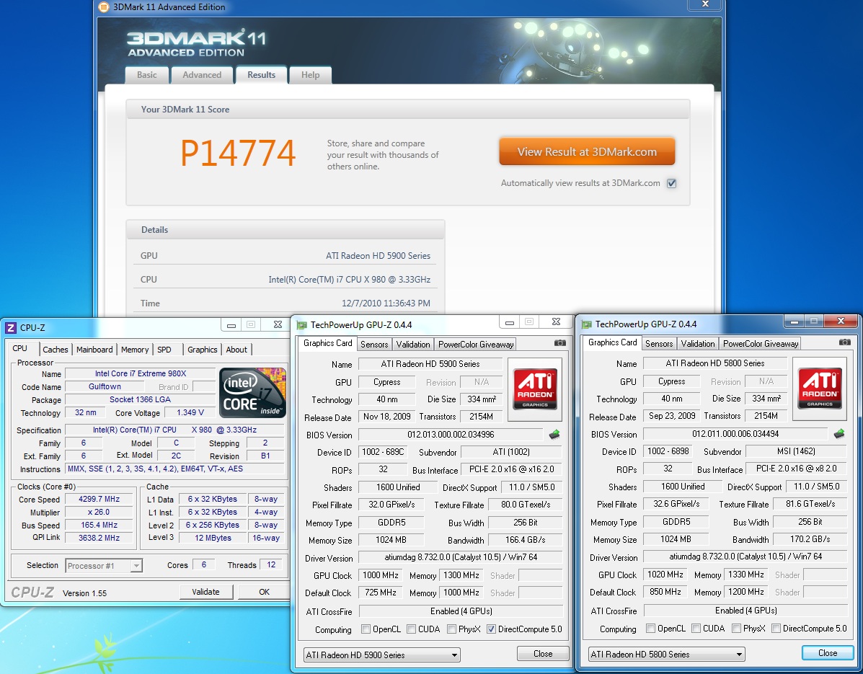This screenshot has height=674, width=863.
Task: Toggle DirectCompute 5.0 checkbox in 5800 GPU-Z
Action: (776, 629)
